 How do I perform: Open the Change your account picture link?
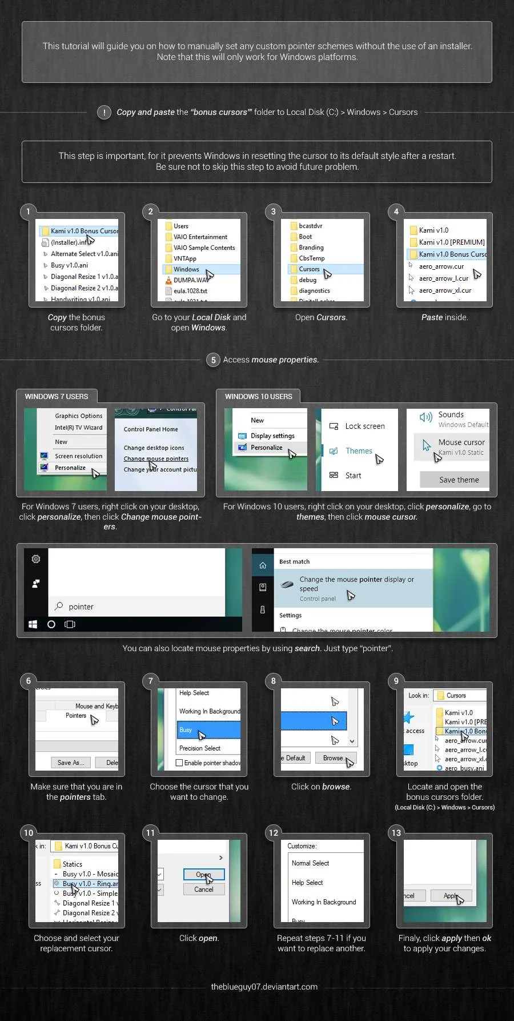coord(160,469)
